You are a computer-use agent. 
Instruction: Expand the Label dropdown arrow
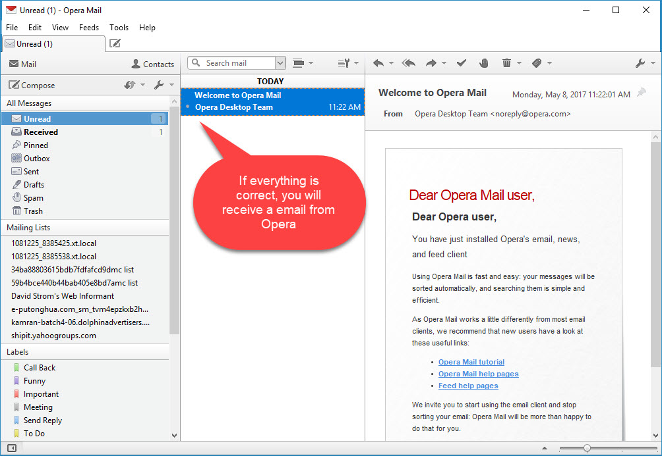tap(549, 63)
